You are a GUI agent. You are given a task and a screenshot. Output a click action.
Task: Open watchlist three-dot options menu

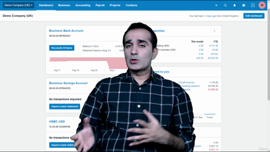click(215, 31)
